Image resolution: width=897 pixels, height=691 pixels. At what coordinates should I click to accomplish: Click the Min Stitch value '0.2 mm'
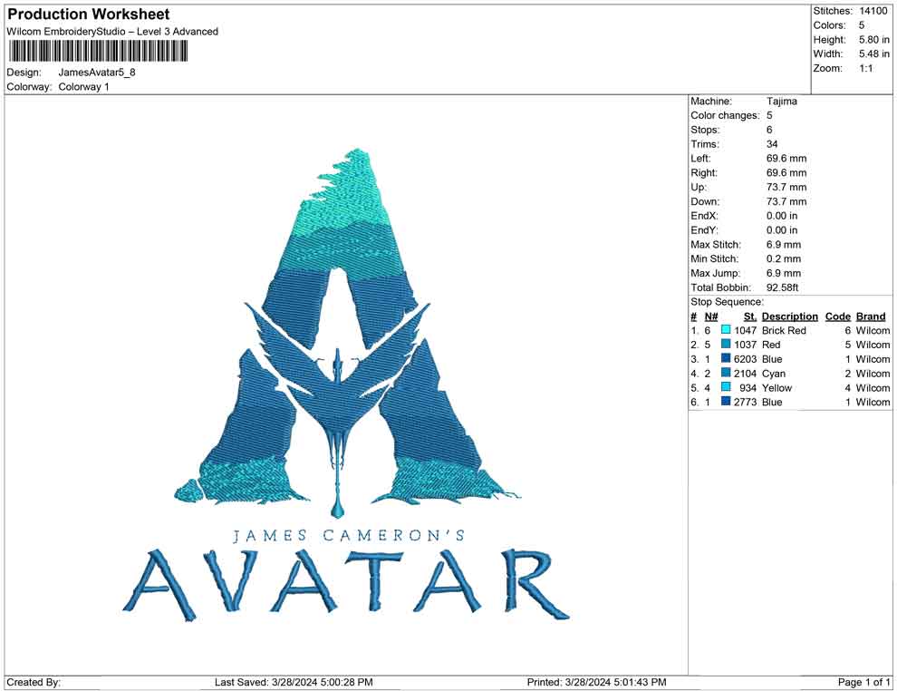click(x=783, y=258)
